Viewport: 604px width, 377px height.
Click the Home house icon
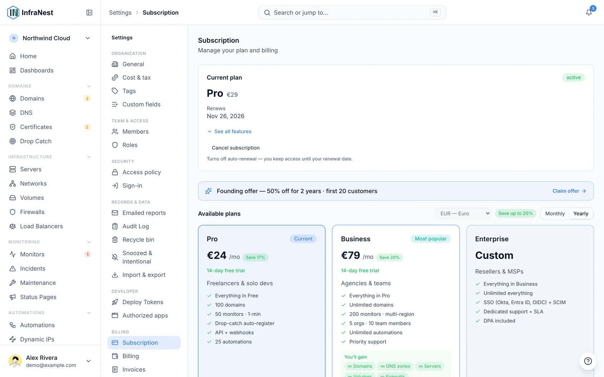(13, 56)
